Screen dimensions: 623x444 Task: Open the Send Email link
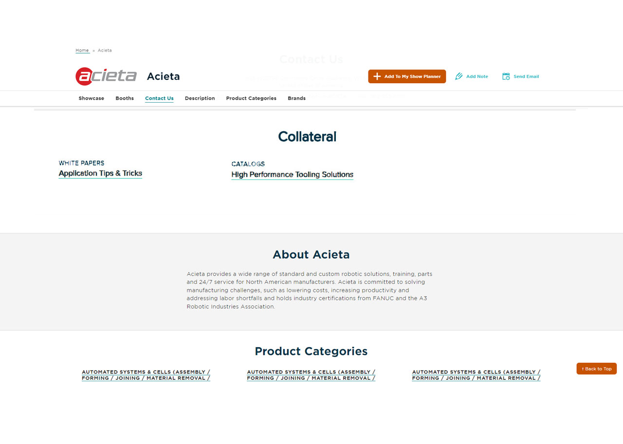click(520, 76)
